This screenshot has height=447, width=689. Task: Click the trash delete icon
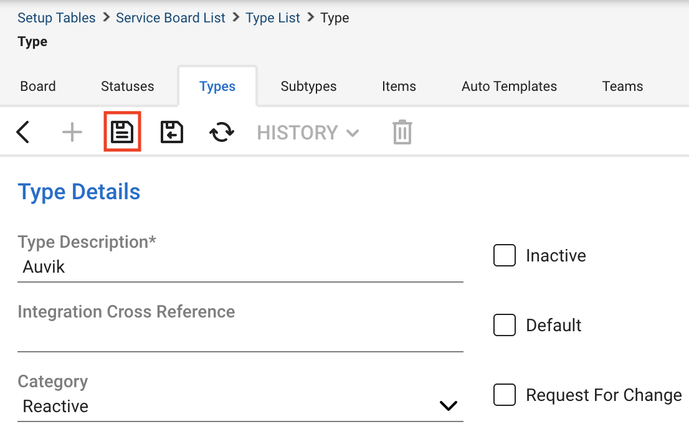(402, 132)
